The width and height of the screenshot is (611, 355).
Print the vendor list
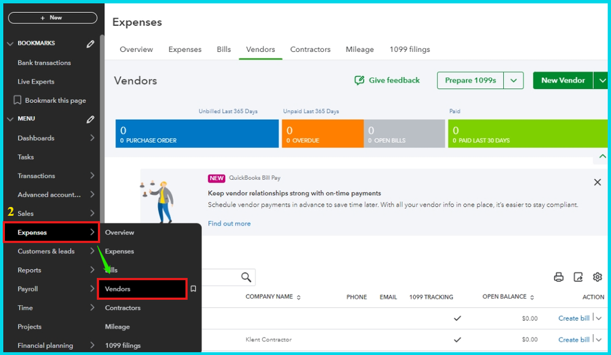click(x=559, y=277)
